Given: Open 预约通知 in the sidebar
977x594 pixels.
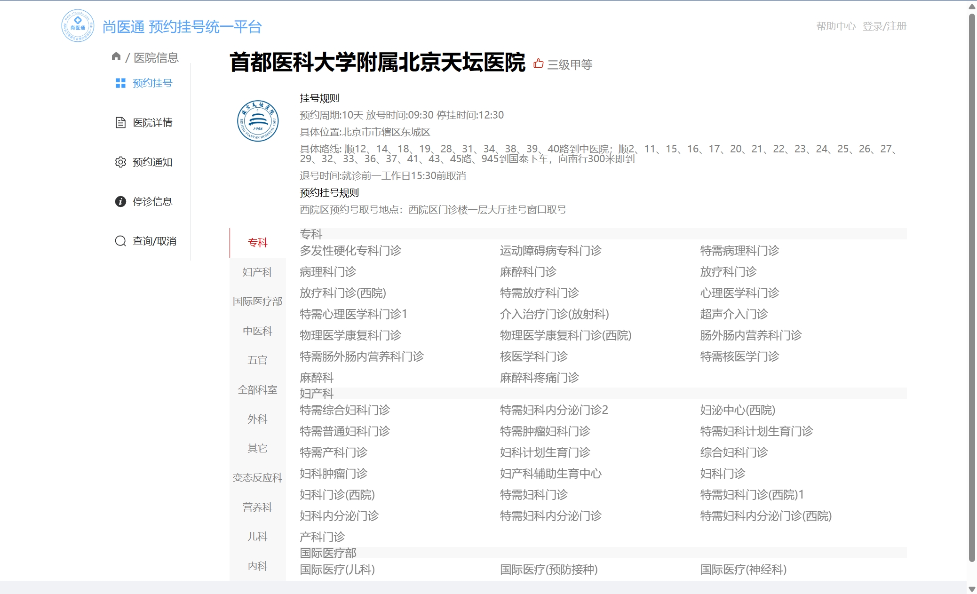Looking at the screenshot, I should 152,162.
